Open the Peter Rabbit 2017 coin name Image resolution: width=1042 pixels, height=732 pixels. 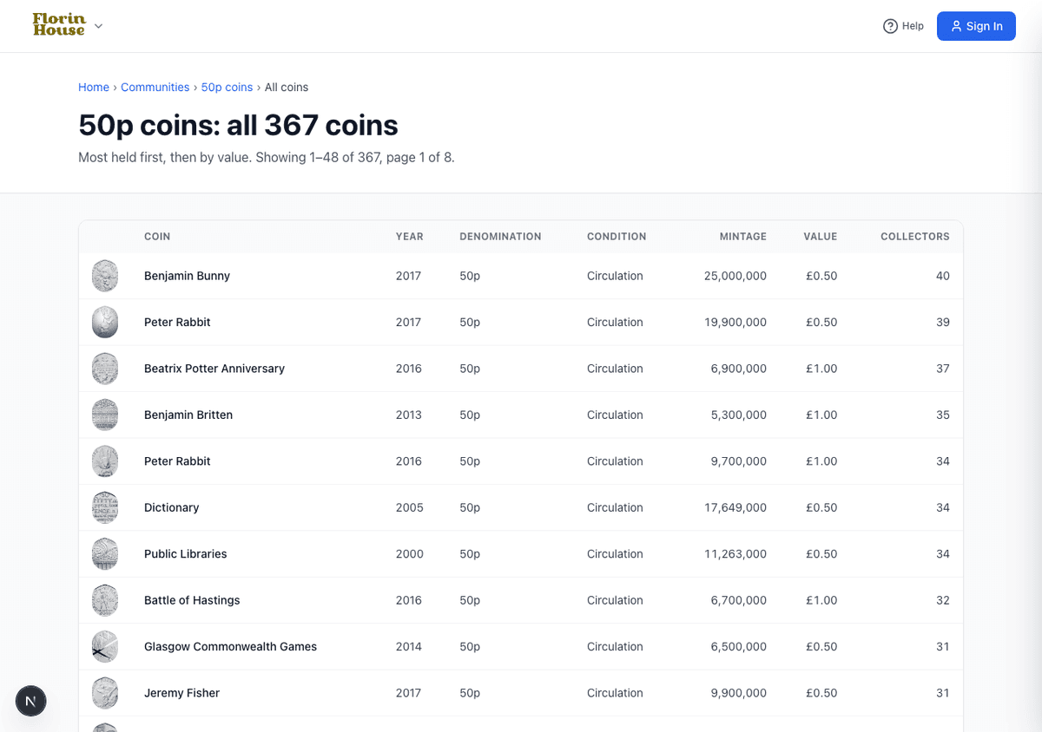point(177,322)
